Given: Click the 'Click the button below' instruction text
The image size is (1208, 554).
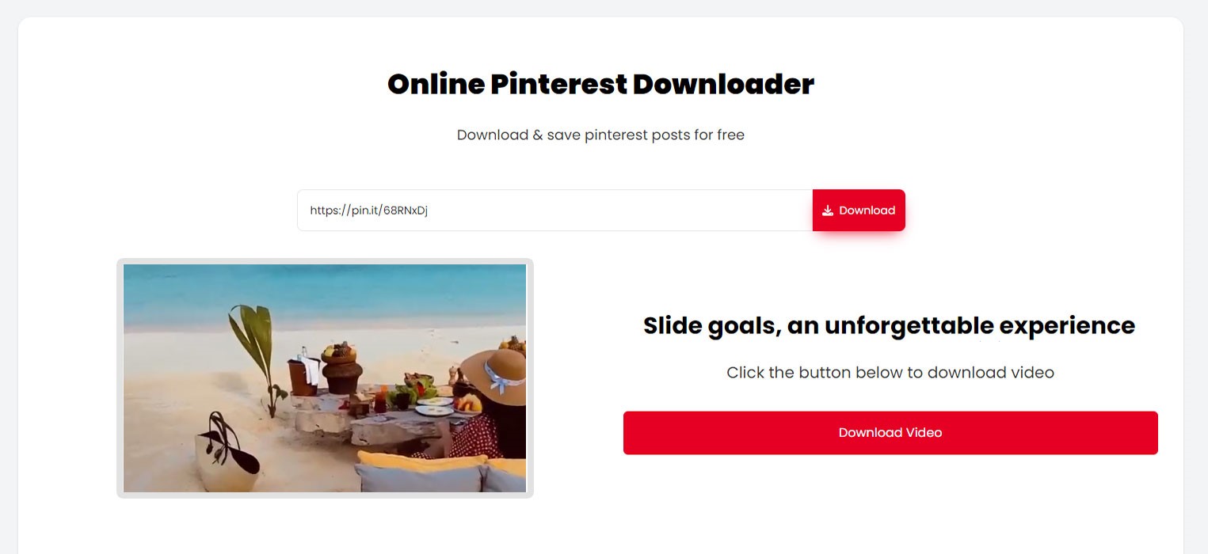Looking at the screenshot, I should (890, 372).
